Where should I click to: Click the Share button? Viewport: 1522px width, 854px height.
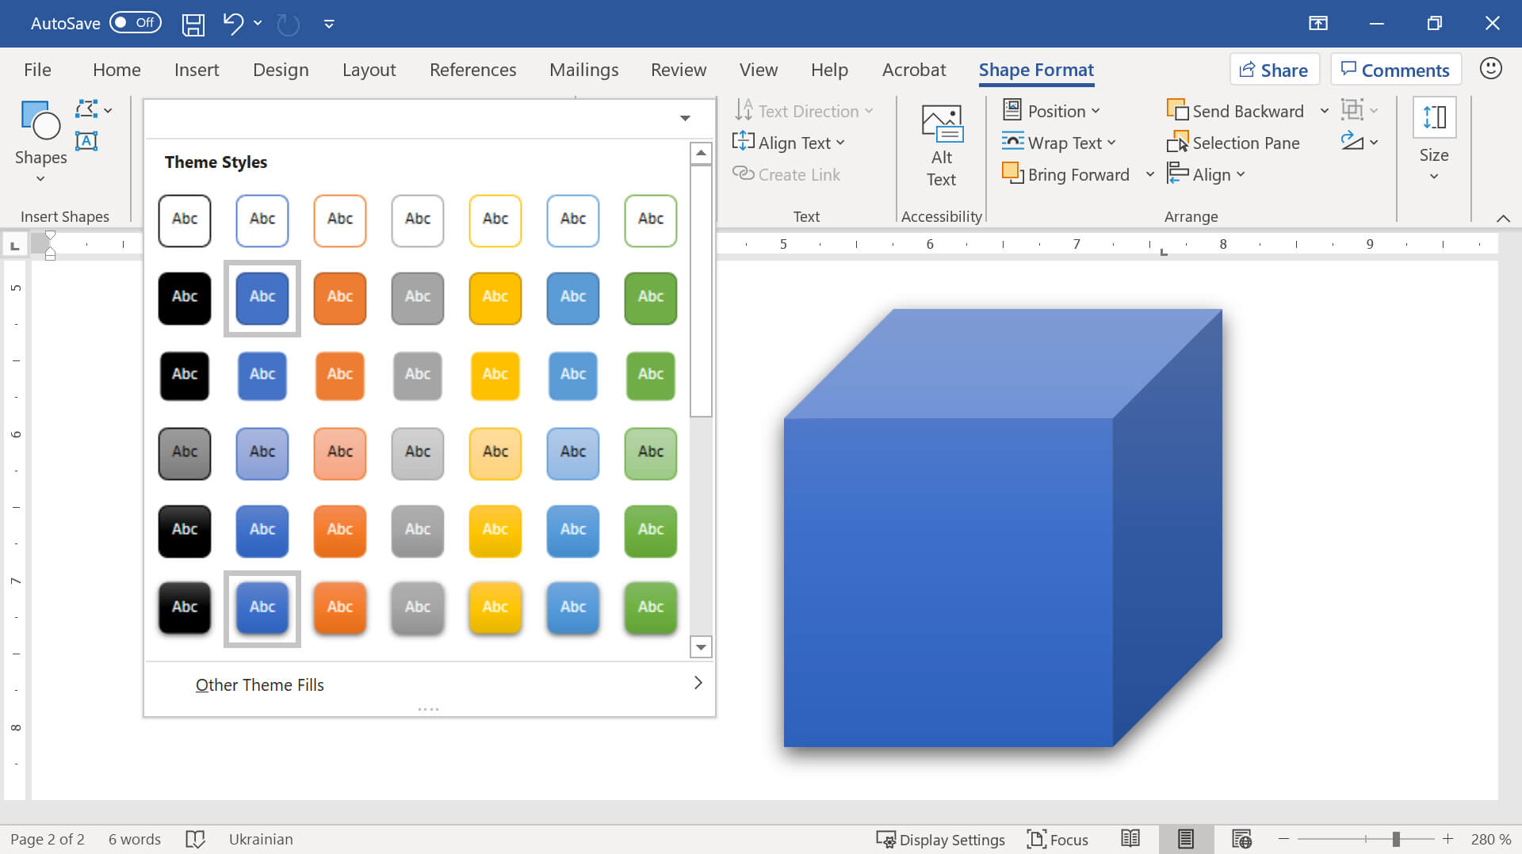tap(1274, 70)
